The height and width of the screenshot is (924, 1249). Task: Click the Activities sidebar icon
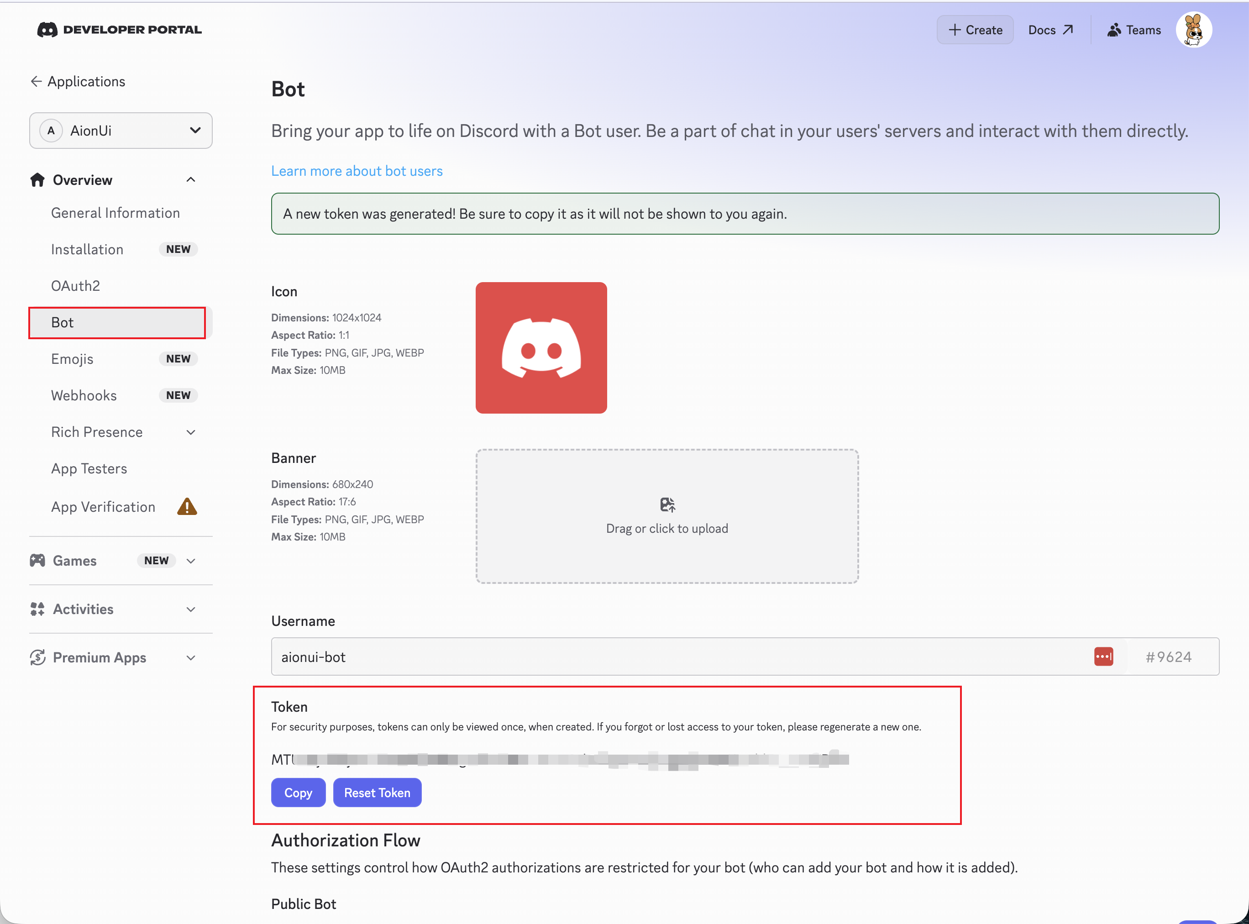(x=37, y=609)
